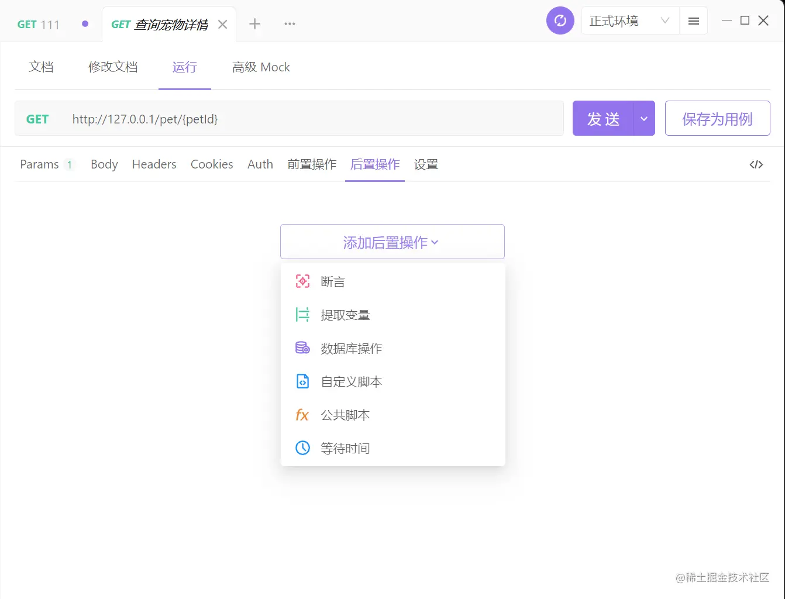Click the fx public script icon
Screen dimensions: 785x599
[302, 415]
